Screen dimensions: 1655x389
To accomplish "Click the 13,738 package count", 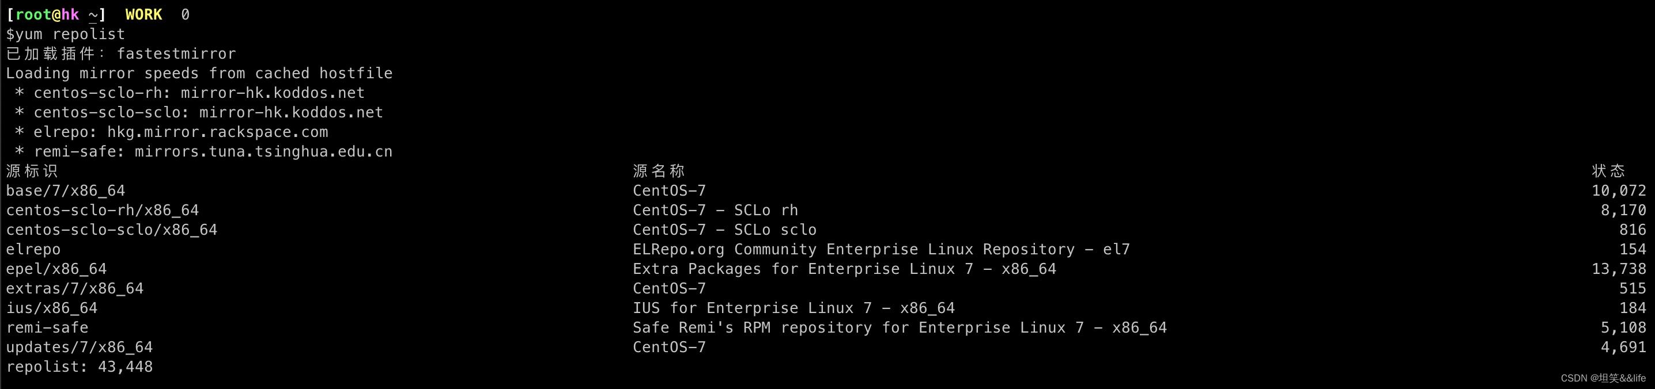I will point(1618,269).
